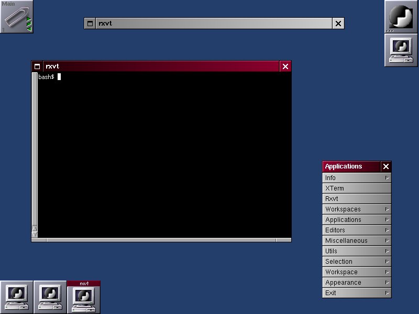Click the bottom resize bar of the rxvt window
The width and height of the screenshot is (419, 314).
coord(161,240)
